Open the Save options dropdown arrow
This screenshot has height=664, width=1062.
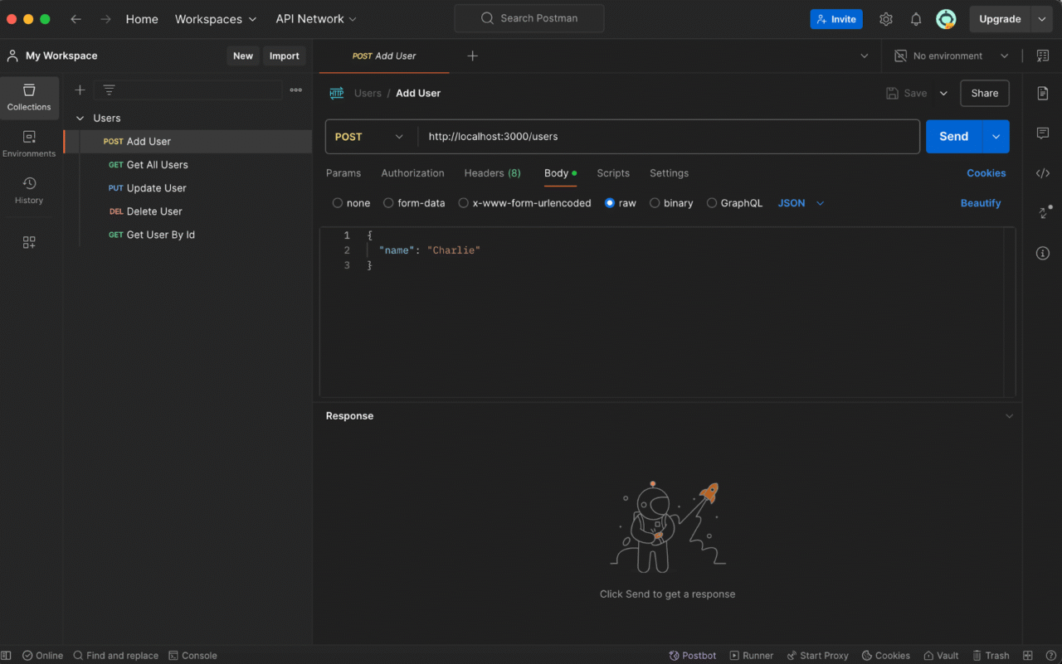click(943, 94)
